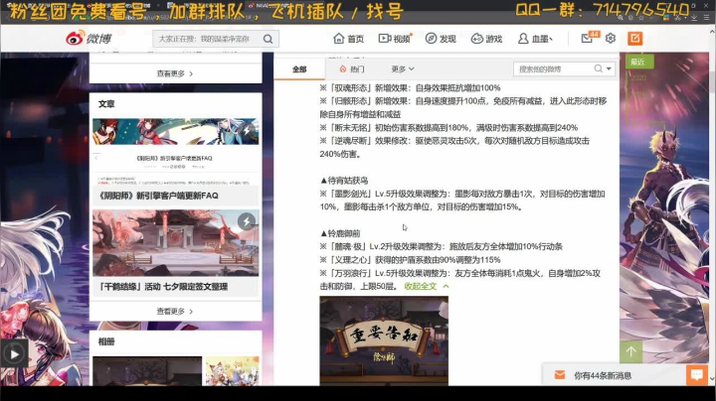Select the 热门 tab
The image size is (716, 401).
(x=352, y=68)
